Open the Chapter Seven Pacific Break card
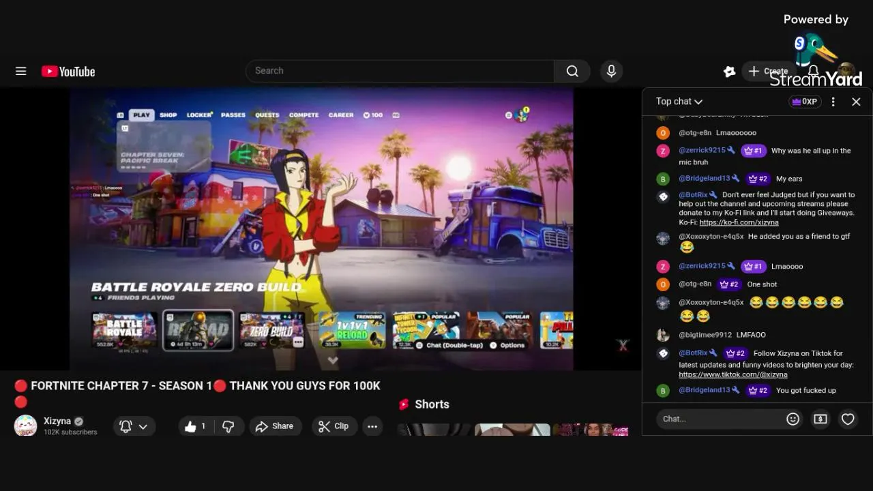This screenshot has width=873, height=491. pos(164,147)
